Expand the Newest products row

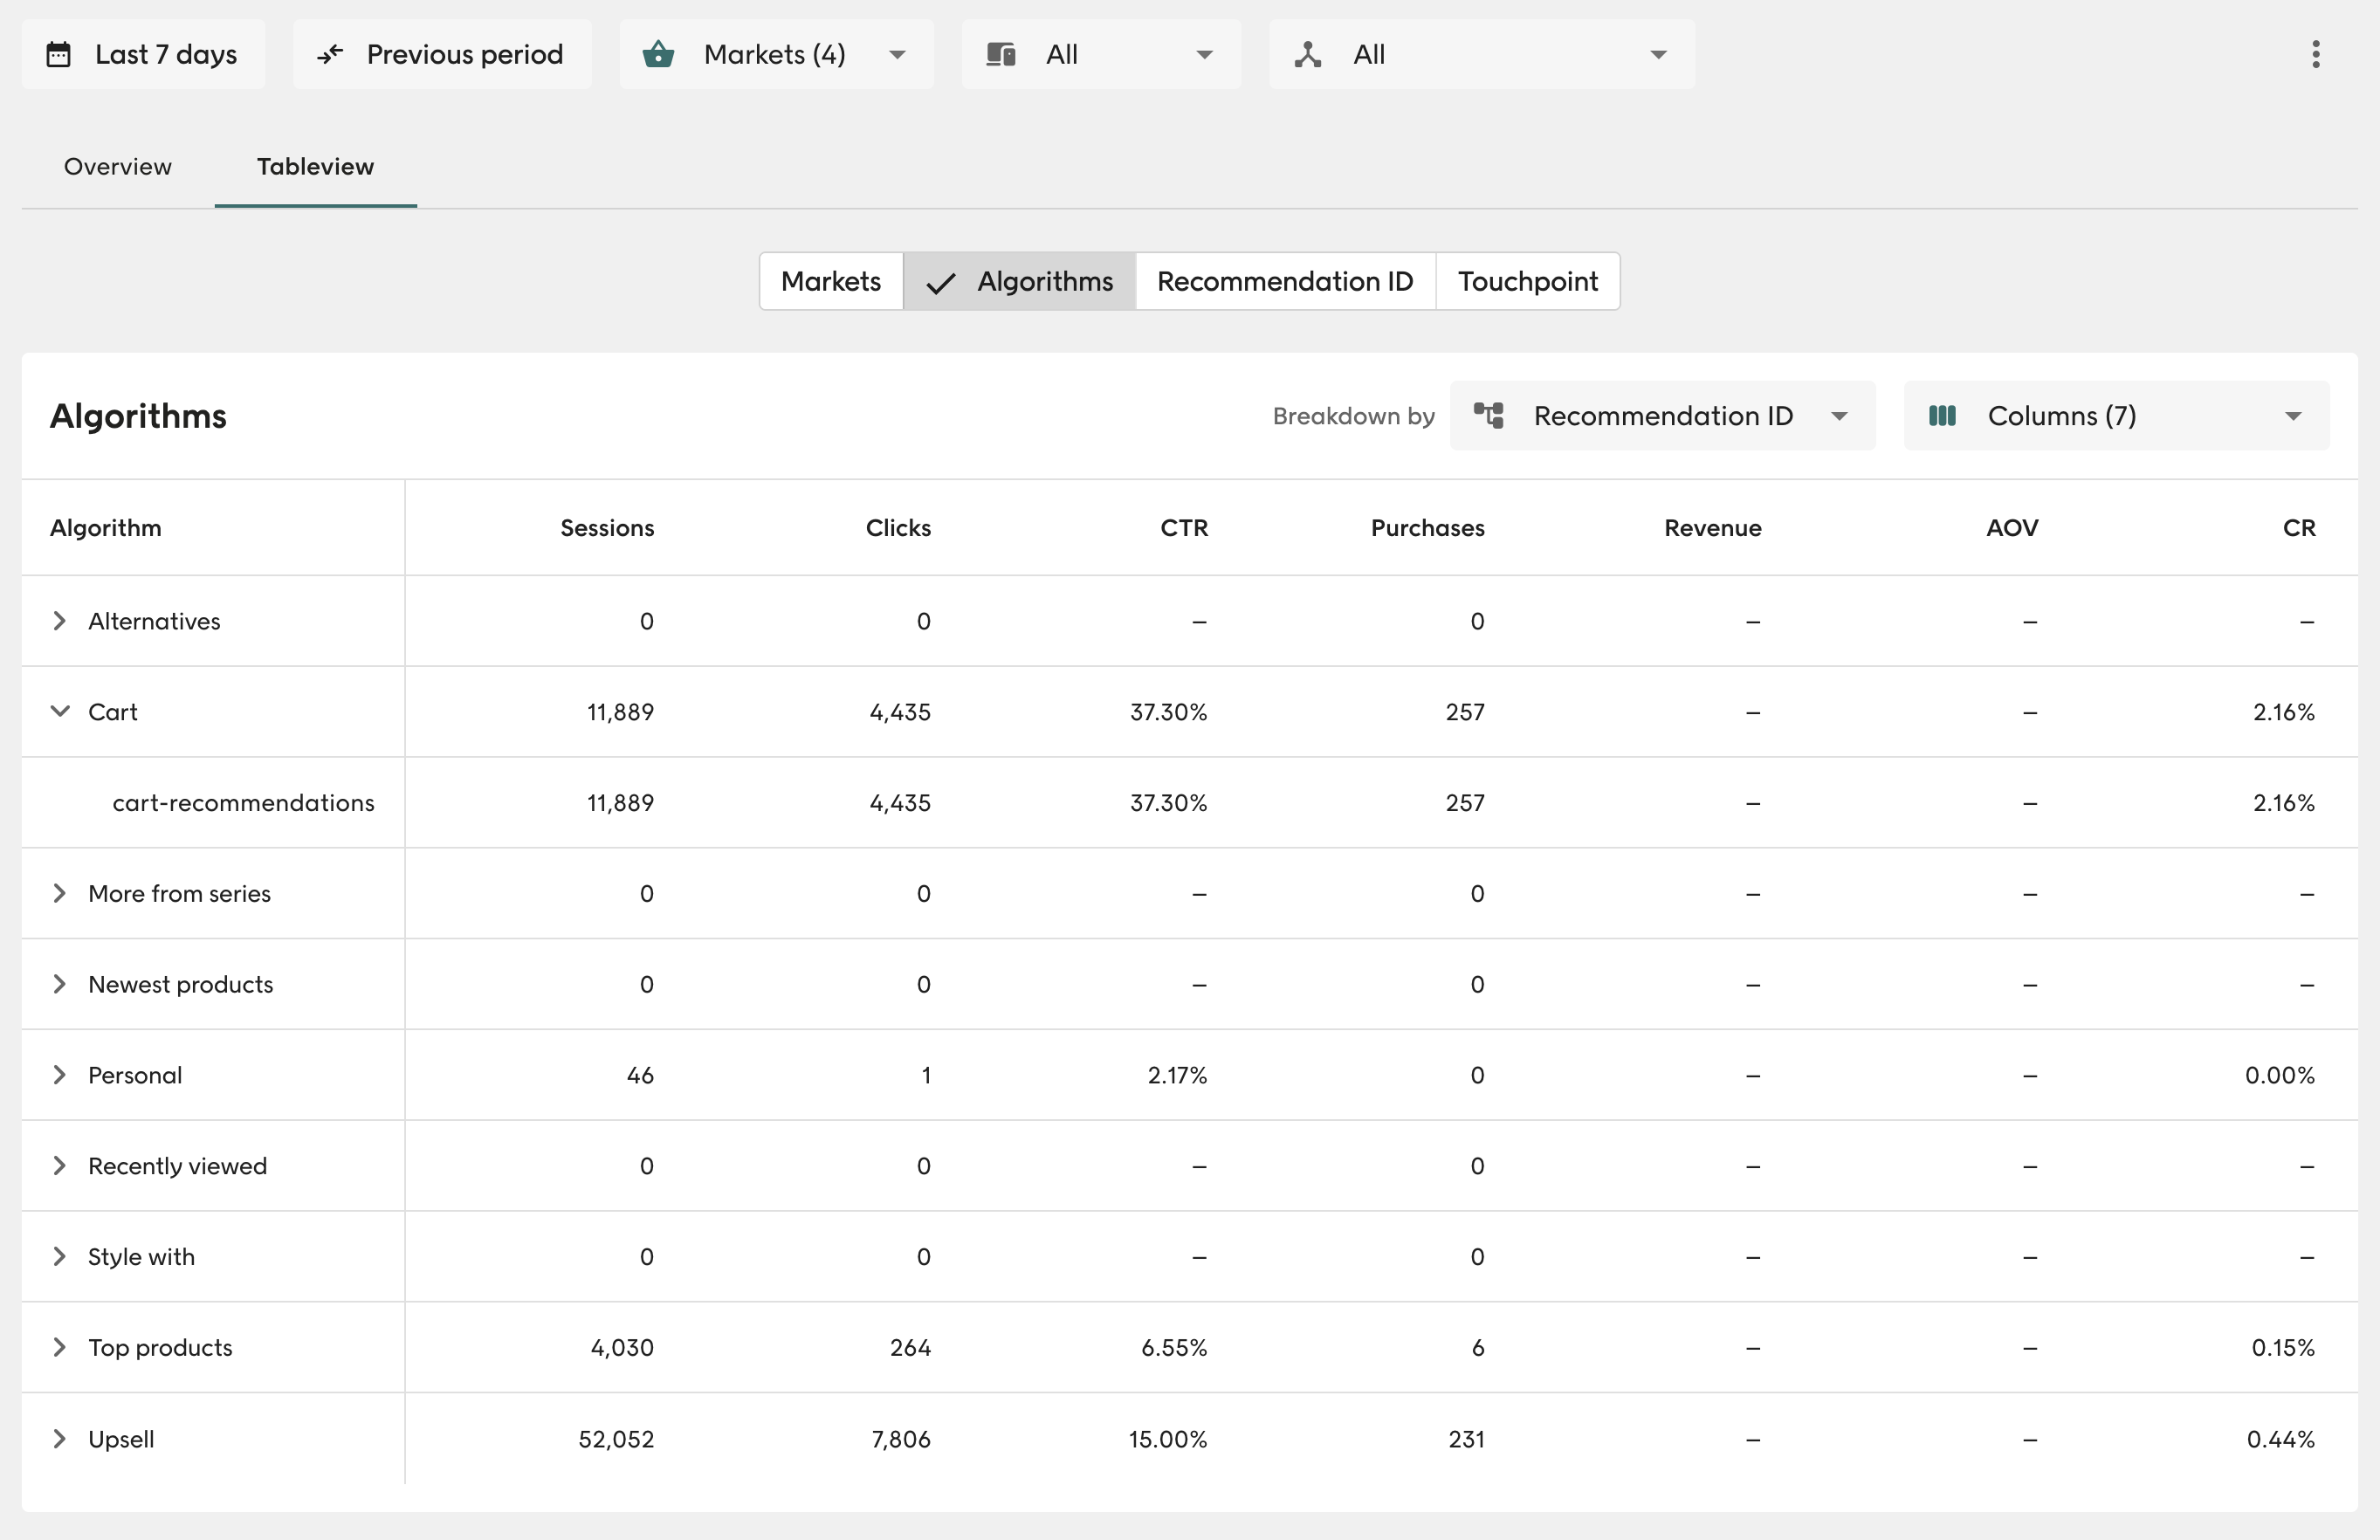coord(60,984)
